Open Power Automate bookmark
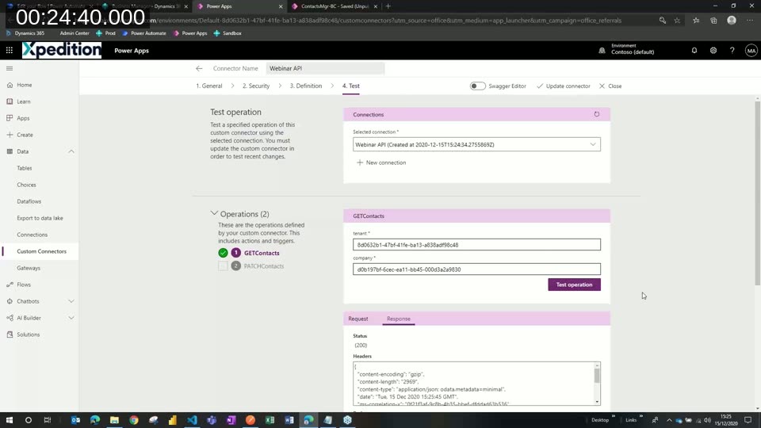The width and height of the screenshot is (761, 428). coord(144,33)
